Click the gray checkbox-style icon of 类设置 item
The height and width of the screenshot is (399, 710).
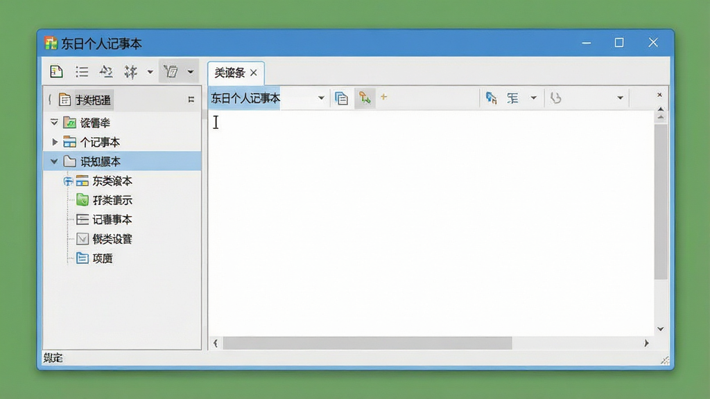83,238
